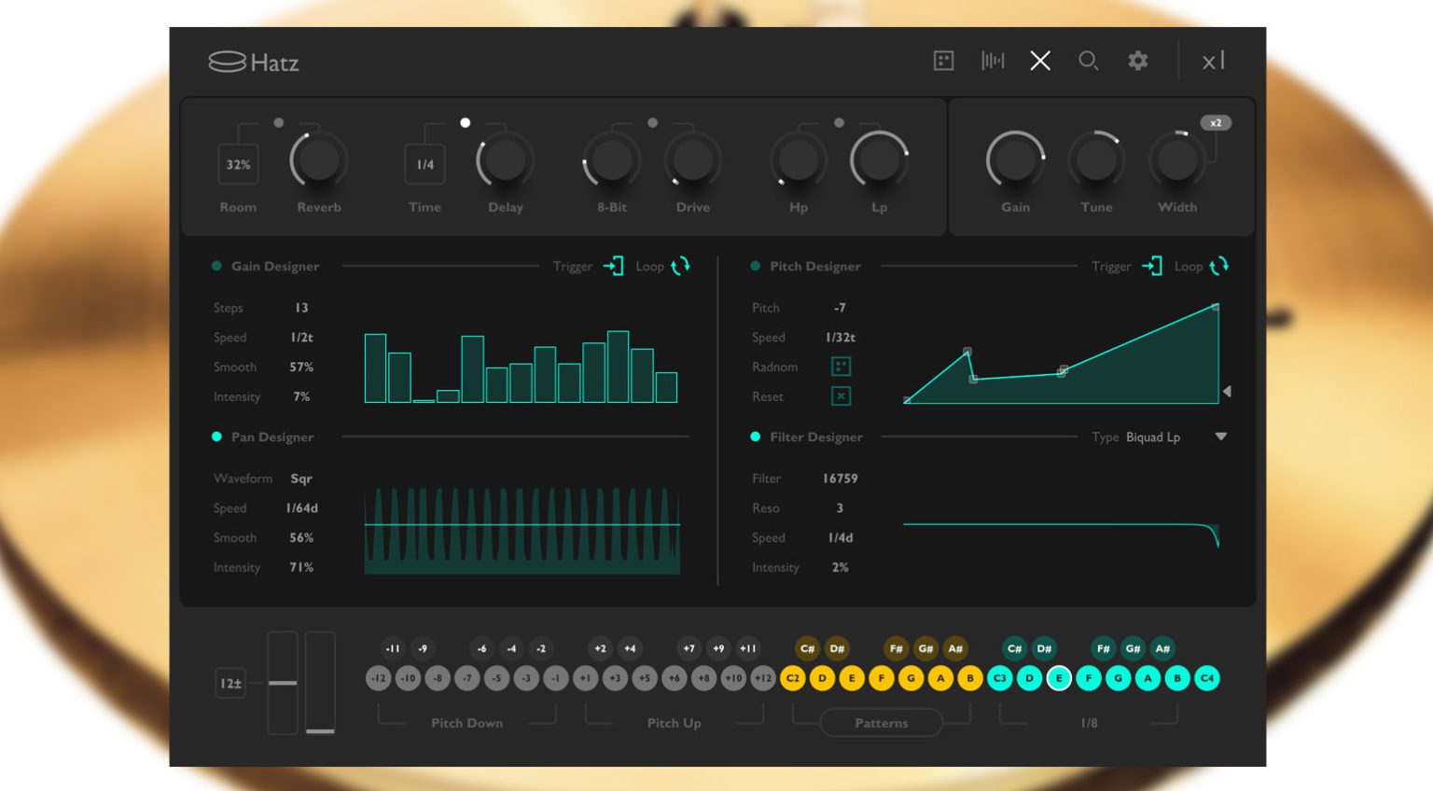The image size is (1433, 791).
Task: Click the left vertical slider beside 12±
Action: [x=283, y=683]
